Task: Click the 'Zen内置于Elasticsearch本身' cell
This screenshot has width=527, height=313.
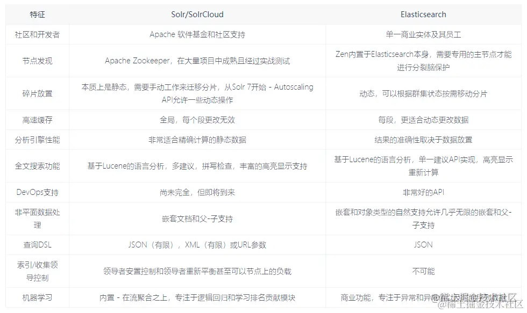Action: [x=423, y=61]
